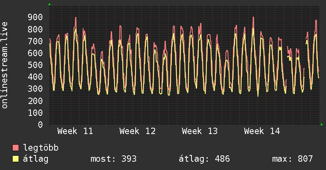Click the Week 11 axis label
Image resolution: width=326 pixels, height=170 pixels.
[75, 131]
